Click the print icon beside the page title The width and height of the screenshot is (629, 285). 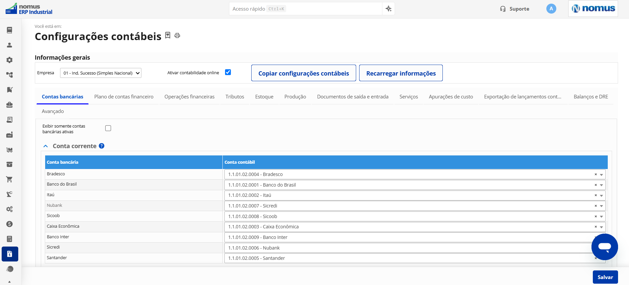pyautogui.click(x=177, y=35)
